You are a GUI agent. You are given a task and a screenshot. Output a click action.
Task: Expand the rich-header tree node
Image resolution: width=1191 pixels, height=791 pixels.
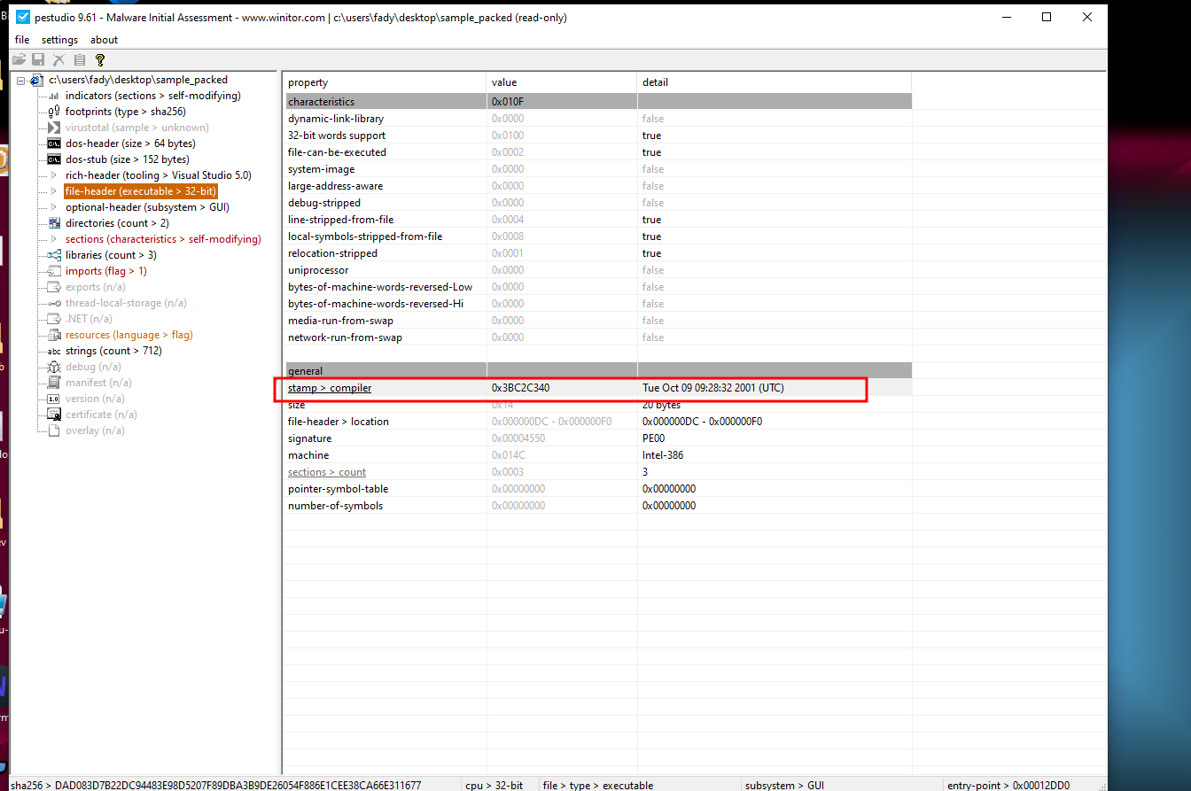pos(54,175)
